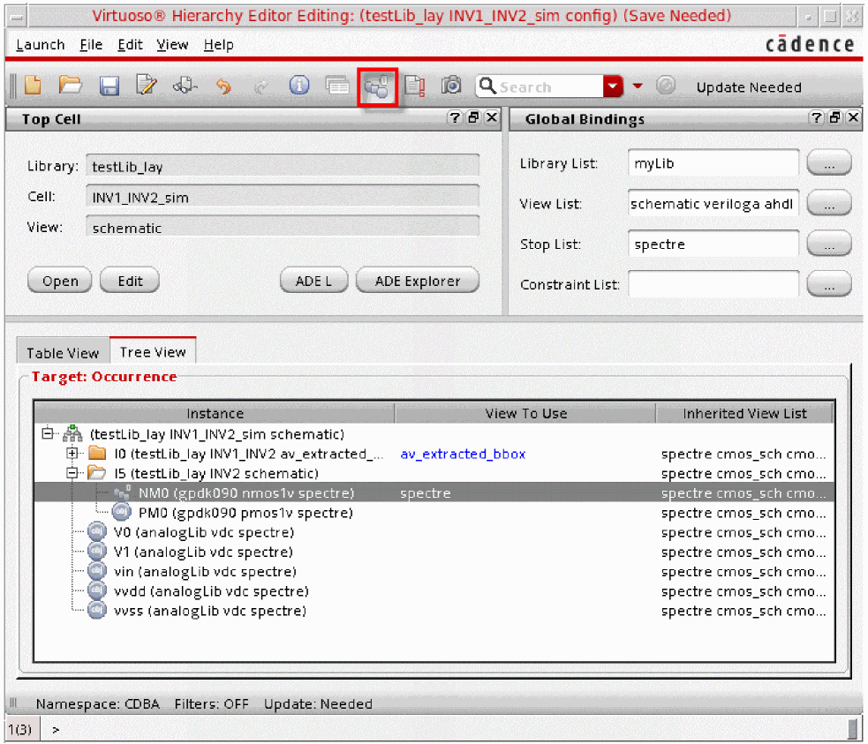Select the PM0 pmos1v instance row
The height and width of the screenshot is (744, 868).
245,513
